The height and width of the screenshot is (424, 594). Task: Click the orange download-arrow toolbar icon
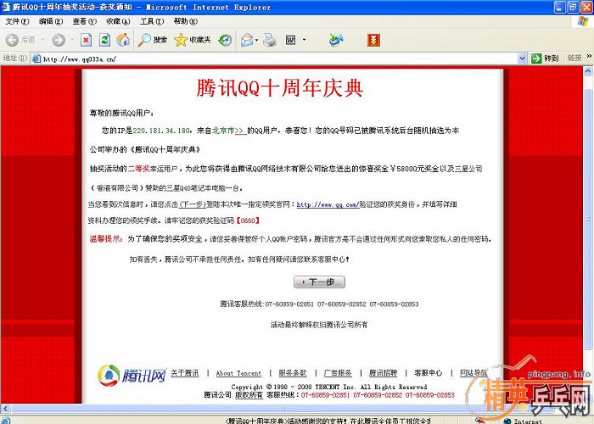tap(373, 40)
